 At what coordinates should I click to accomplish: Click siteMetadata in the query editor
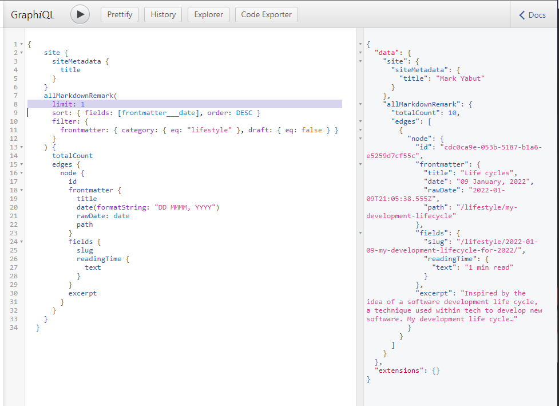point(77,61)
